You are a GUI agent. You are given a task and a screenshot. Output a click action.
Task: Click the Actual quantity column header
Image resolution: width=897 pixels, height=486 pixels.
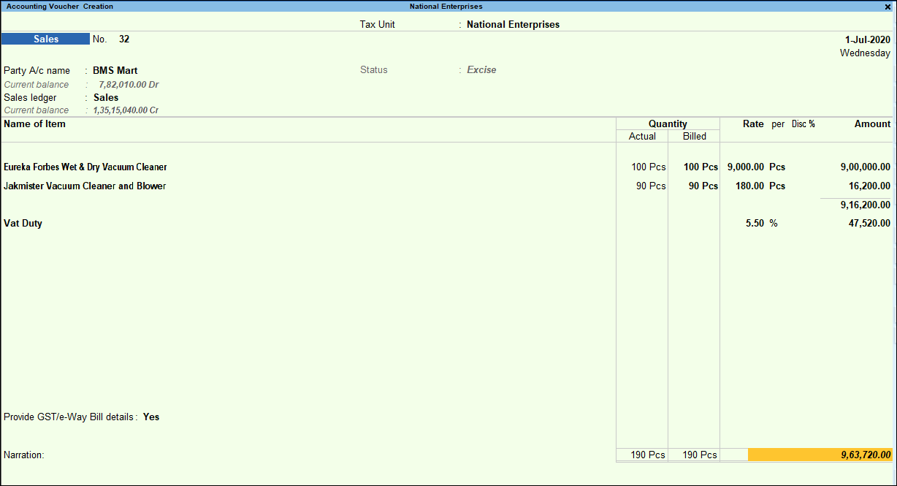(x=641, y=136)
